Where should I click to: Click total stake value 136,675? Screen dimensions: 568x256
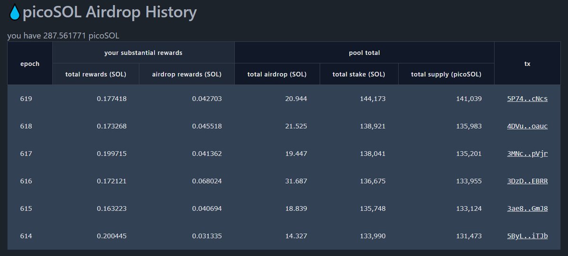tap(373, 181)
